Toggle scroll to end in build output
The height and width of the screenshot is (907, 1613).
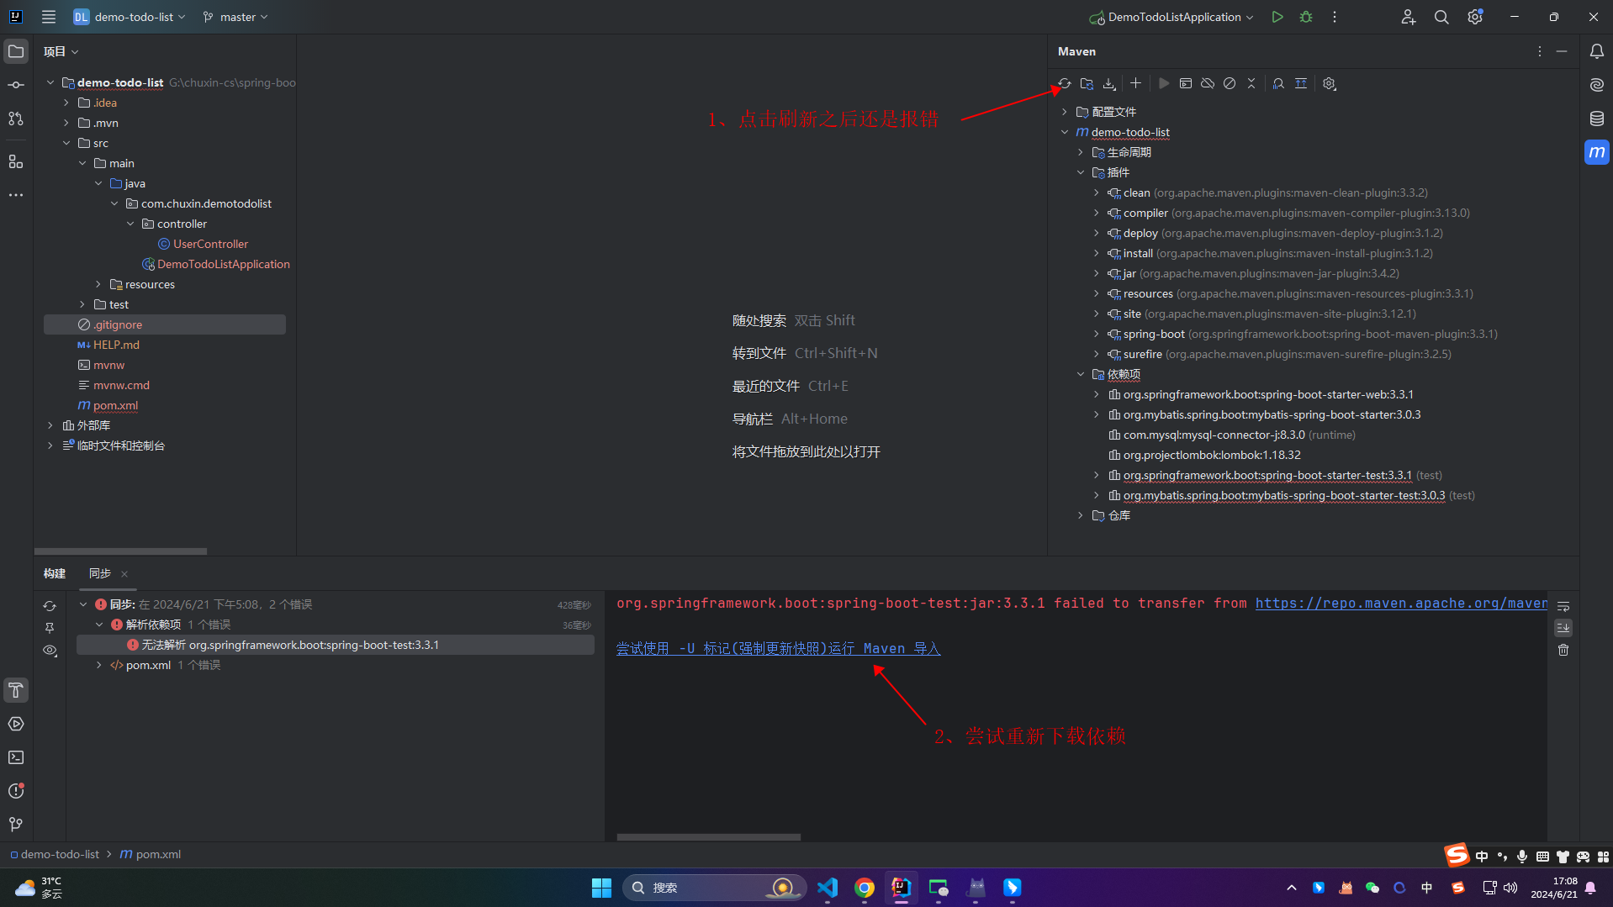point(1563,628)
